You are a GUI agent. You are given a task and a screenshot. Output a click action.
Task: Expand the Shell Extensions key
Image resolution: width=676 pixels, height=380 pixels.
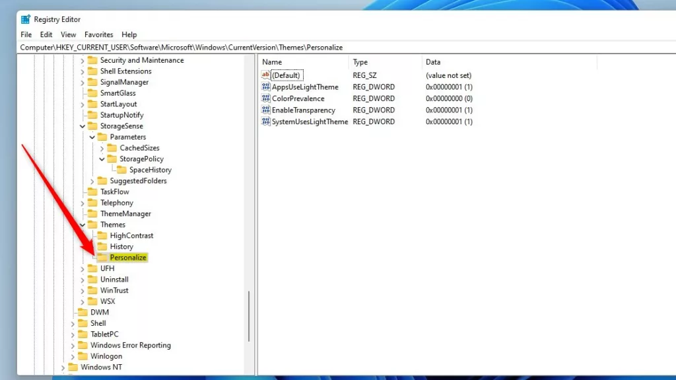(x=83, y=71)
